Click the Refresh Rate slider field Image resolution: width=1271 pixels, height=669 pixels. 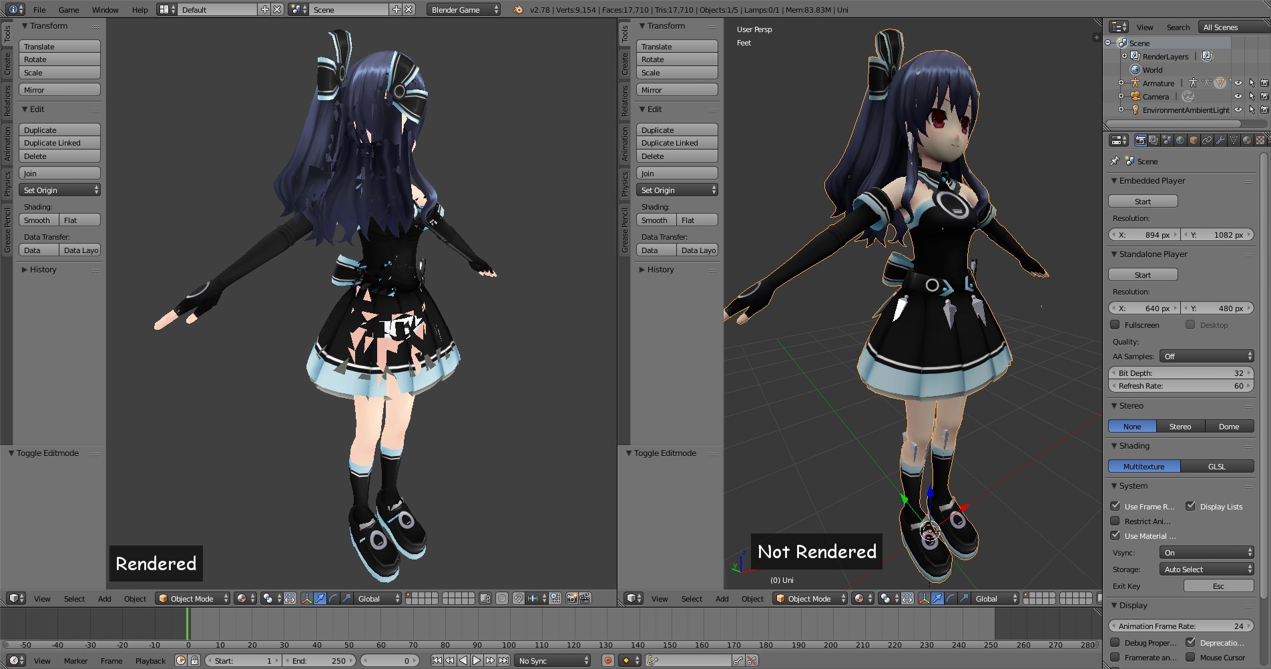coord(1181,386)
